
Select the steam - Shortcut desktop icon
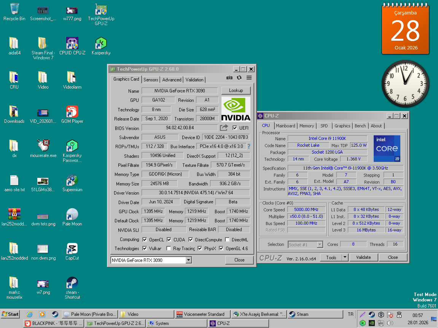tap(72, 288)
